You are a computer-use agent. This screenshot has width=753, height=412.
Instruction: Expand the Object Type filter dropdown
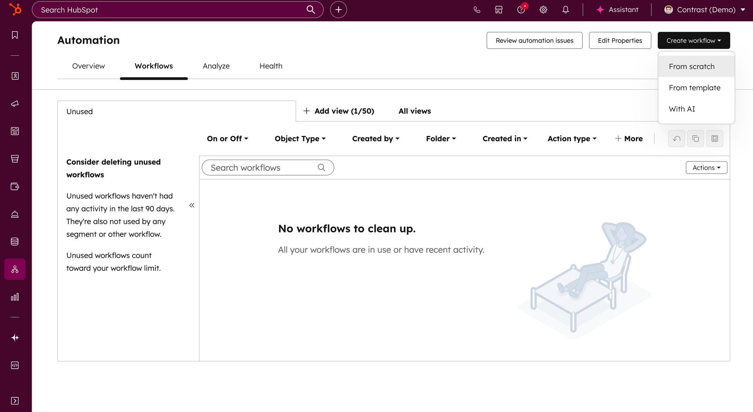click(300, 139)
